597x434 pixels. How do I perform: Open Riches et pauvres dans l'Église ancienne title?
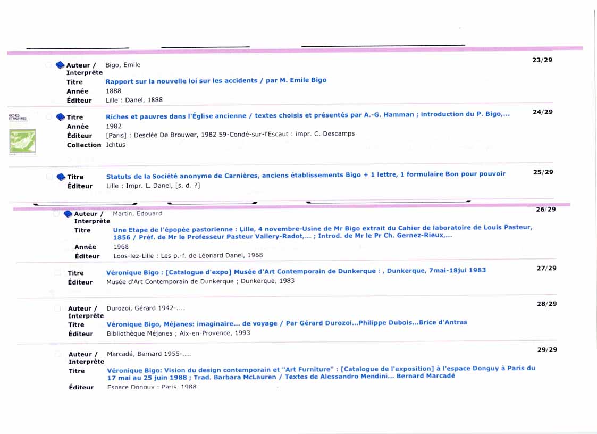pos(308,115)
